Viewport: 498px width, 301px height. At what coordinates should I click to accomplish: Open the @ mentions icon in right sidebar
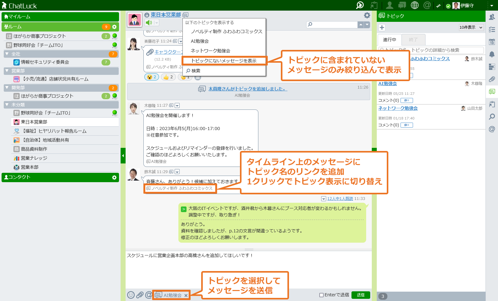[x=492, y=129]
